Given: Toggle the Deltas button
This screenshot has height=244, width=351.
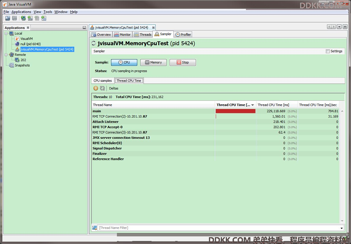Looking at the screenshot, I should pos(114,88).
